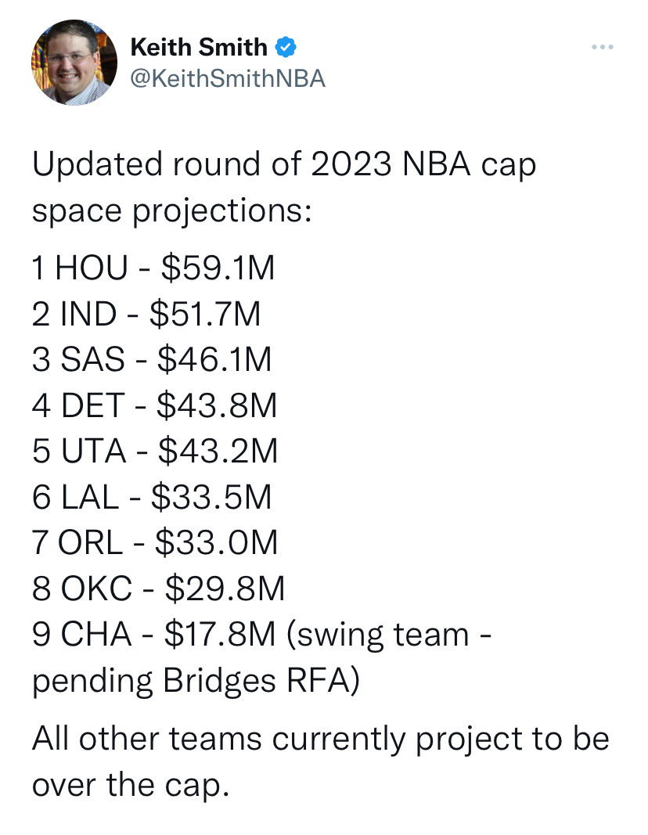Click the 'pending Bridges RFA)' text

[196, 681]
